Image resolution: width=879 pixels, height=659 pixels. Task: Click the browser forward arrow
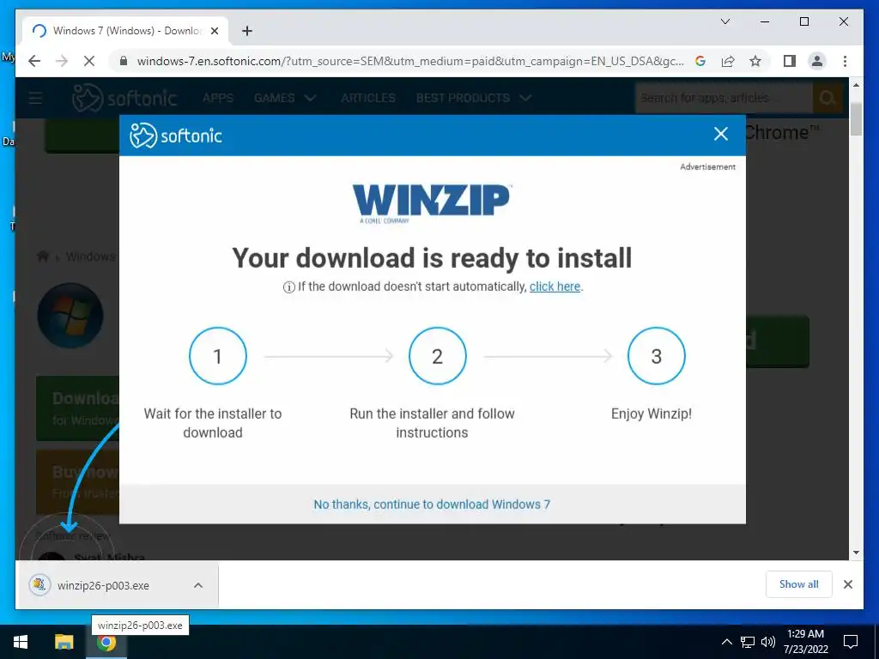pos(62,61)
